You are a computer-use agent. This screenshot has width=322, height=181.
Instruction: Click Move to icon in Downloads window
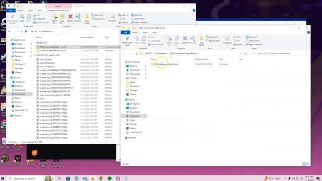55,19
